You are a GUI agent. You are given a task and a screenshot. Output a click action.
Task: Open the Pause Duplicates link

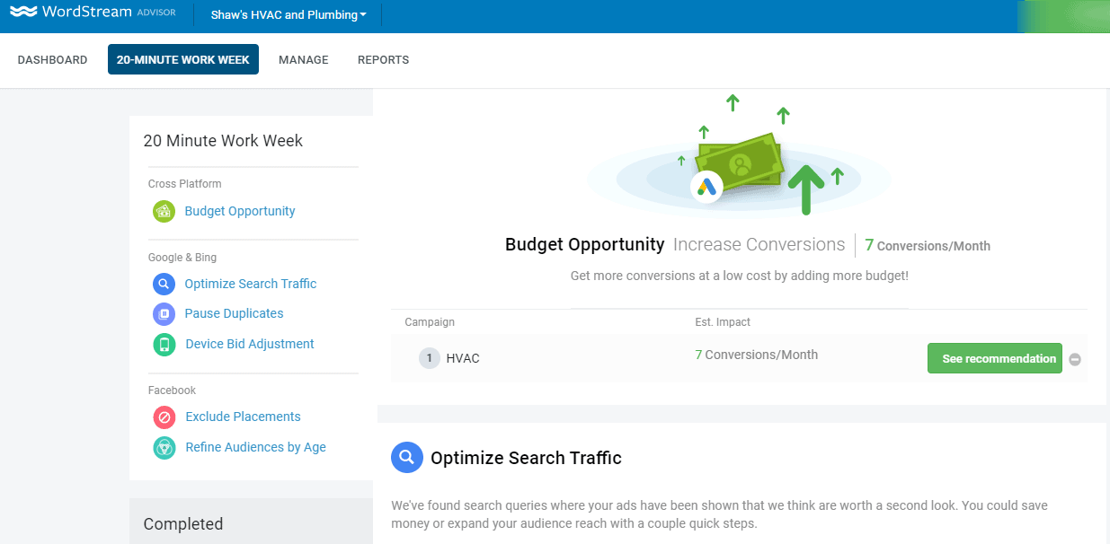[234, 313]
